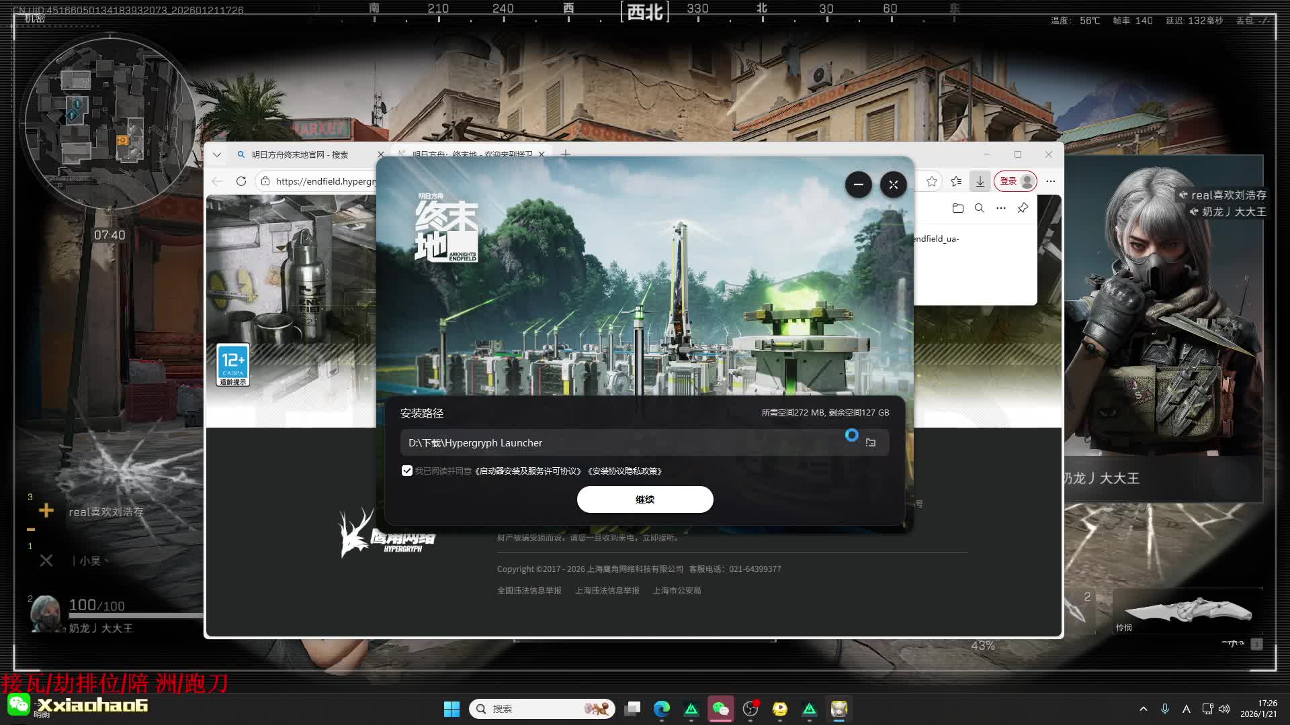Pin the downloads panel
1290x725 pixels.
click(x=1023, y=208)
